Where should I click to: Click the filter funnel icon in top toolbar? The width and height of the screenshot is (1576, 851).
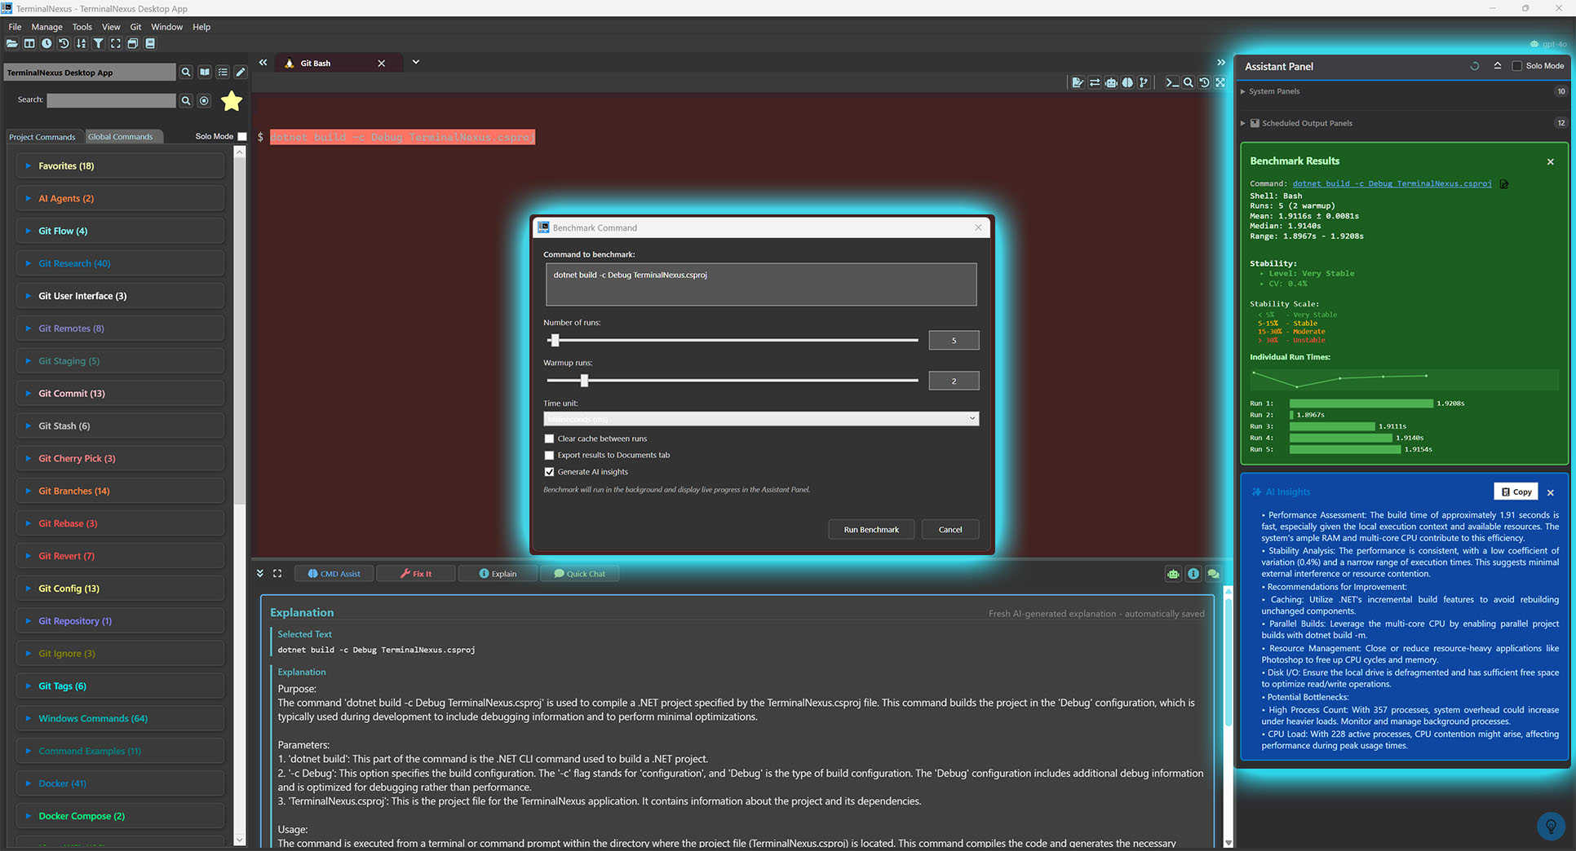pos(98,43)
